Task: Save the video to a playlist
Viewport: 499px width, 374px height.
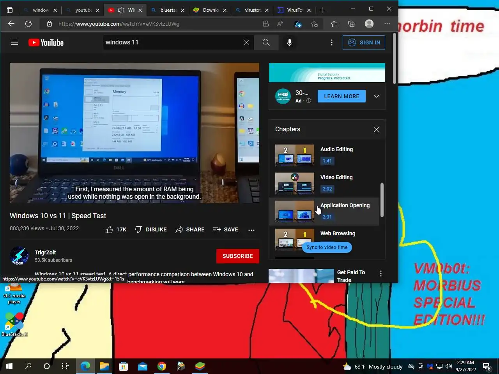Action: click(x=225, y=229)
